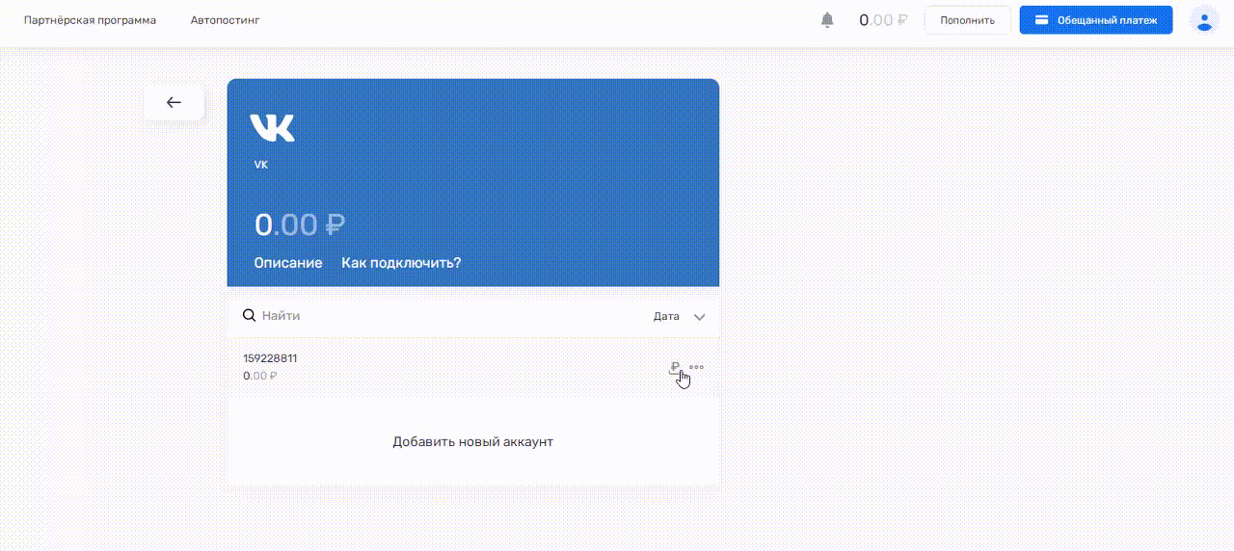1234x551 pixels.
Task: Click the VK card balance 0.00 ₽
Action: [300, 224]
